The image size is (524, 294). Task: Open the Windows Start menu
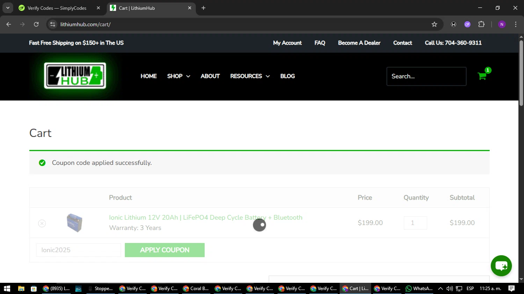[x=7, y=288]
